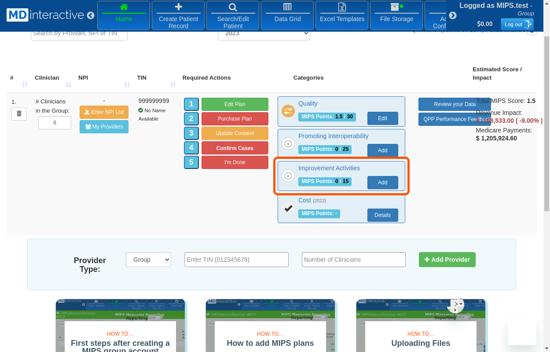Click the trash delete icon for row 1
The image size is (550, 352).
point(19,114)
